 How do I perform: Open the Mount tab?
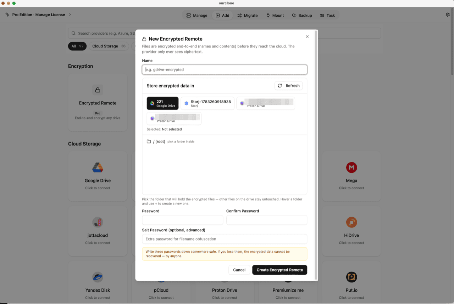click(275, 16)
